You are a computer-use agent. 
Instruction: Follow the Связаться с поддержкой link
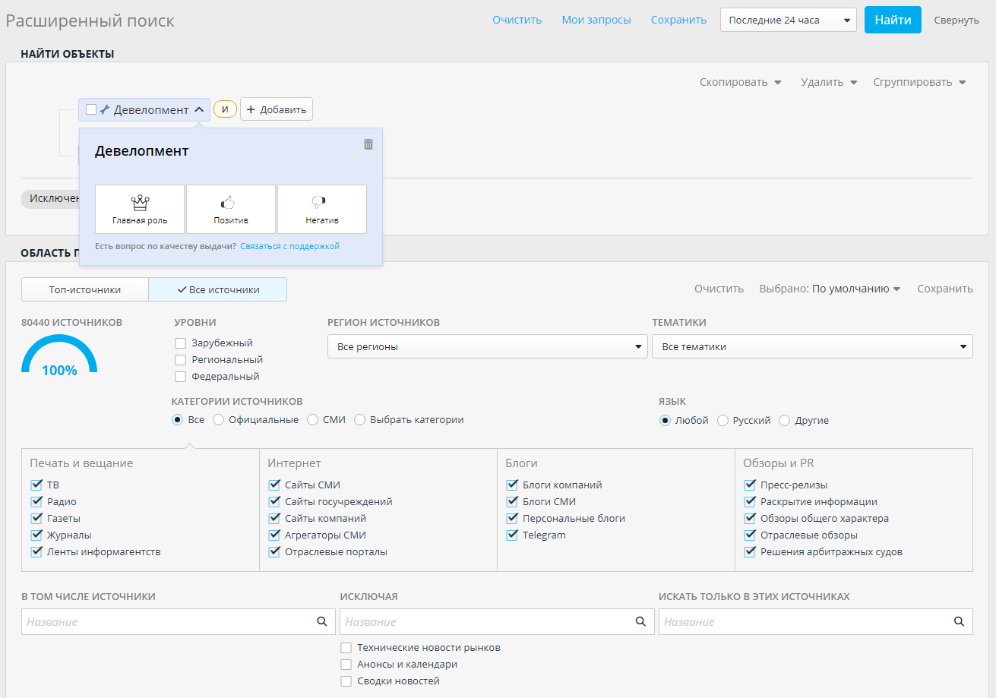click(x=289, y=246)
